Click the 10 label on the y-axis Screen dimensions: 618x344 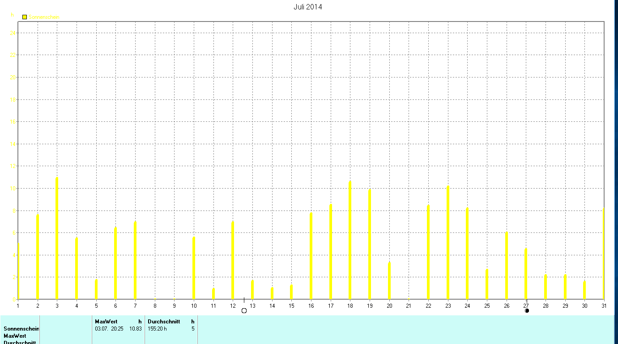[13, 189]
